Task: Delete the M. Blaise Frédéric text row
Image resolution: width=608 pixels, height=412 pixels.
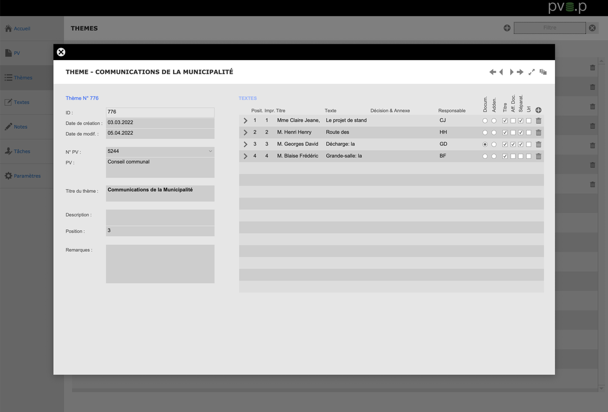Action: tap(538, 156)
